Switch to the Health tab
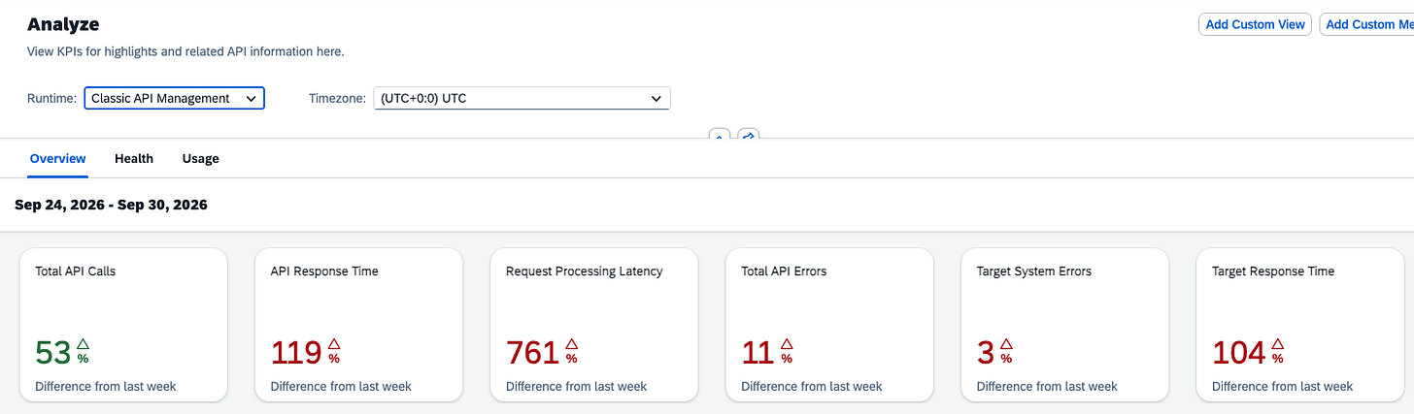Image resolution: width=1414 pixels, height=414 pixels. [x=134, y=158]
